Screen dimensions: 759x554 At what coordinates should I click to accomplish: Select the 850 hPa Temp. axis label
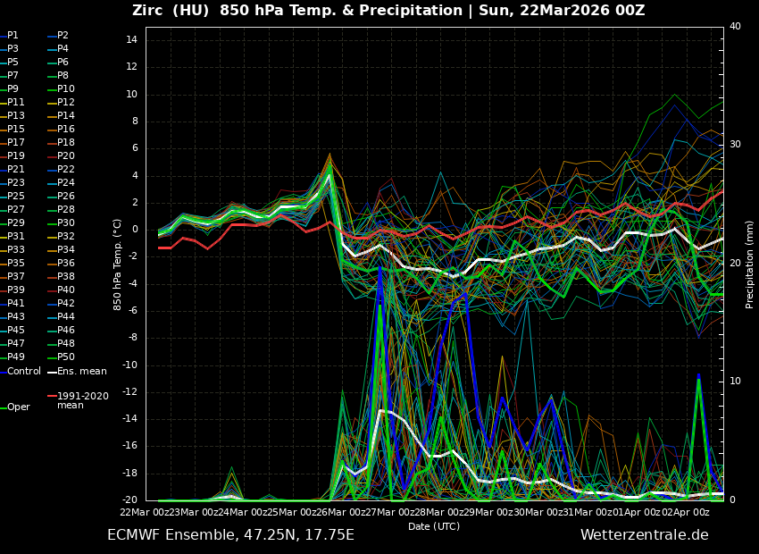tap(118, 264)
